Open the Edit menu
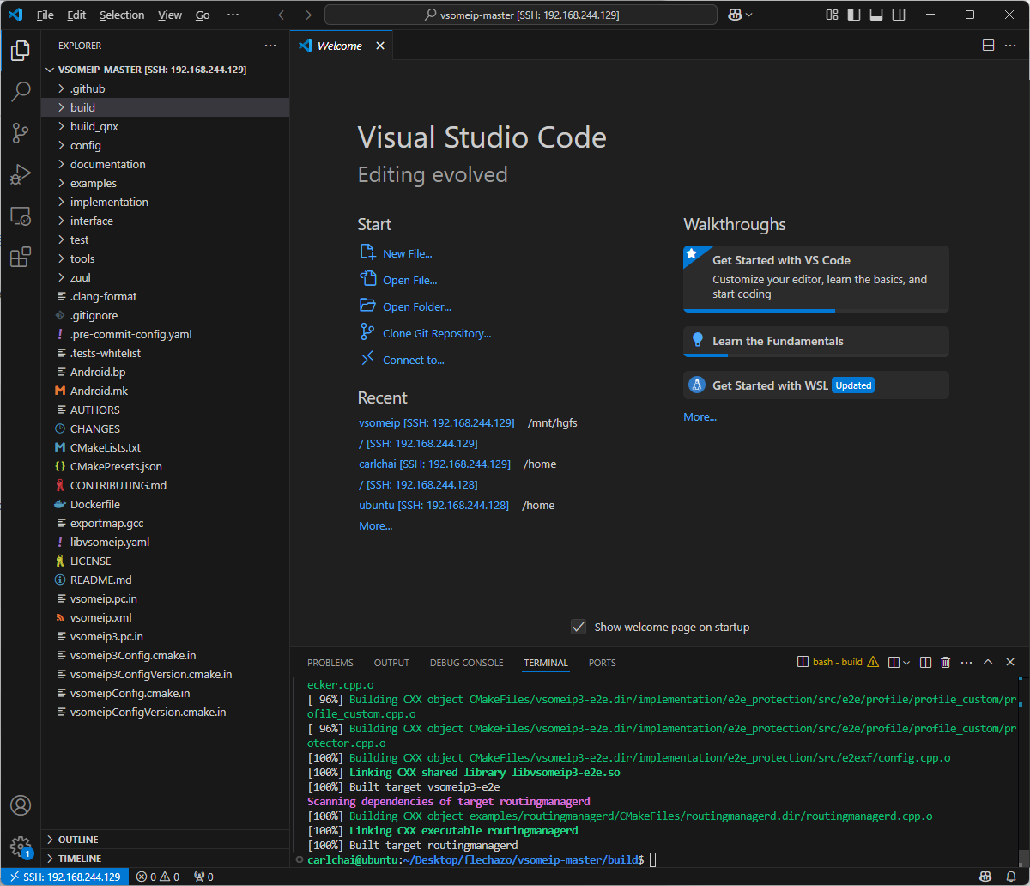1030x886 pixels. [x=76, y=15]
